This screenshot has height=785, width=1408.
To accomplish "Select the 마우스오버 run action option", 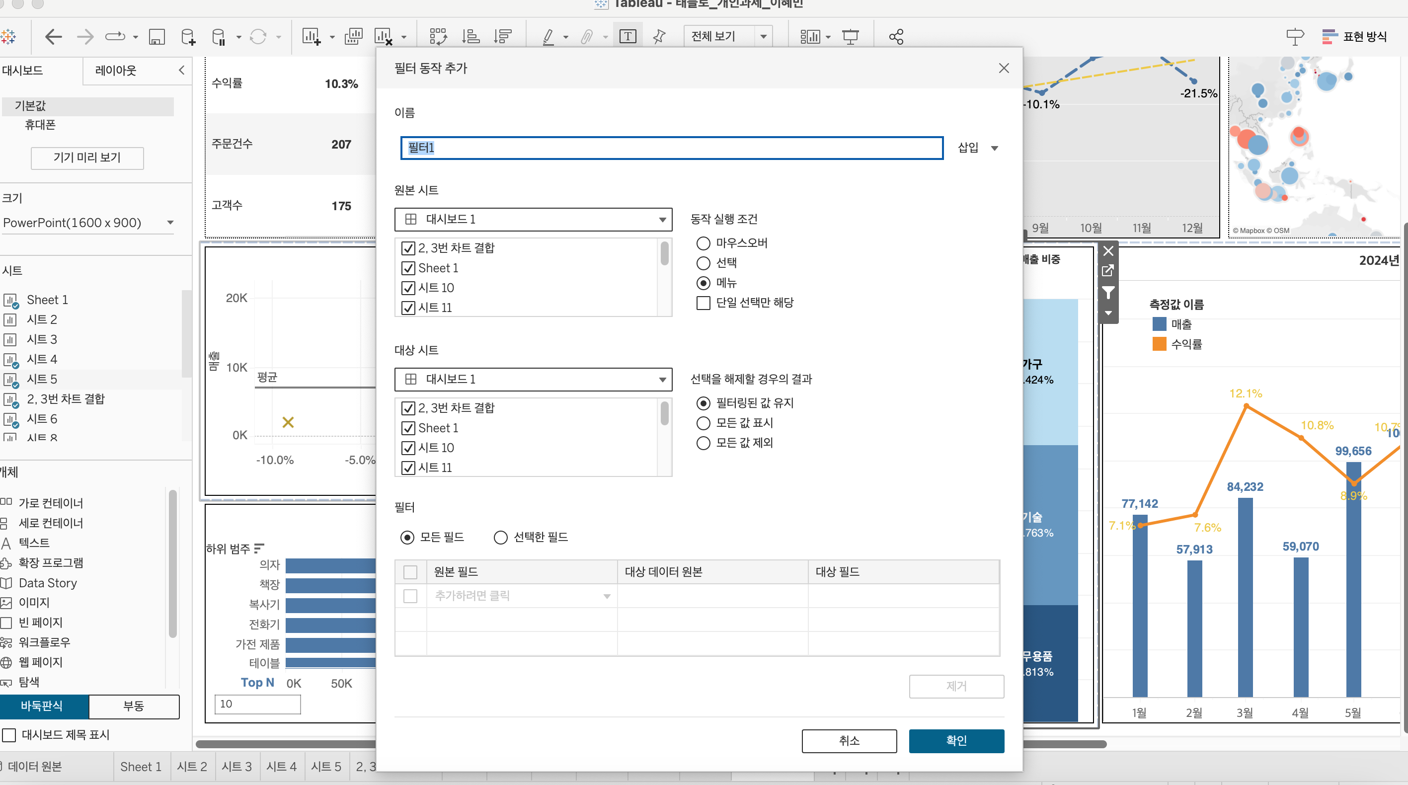I will point(704,243).
